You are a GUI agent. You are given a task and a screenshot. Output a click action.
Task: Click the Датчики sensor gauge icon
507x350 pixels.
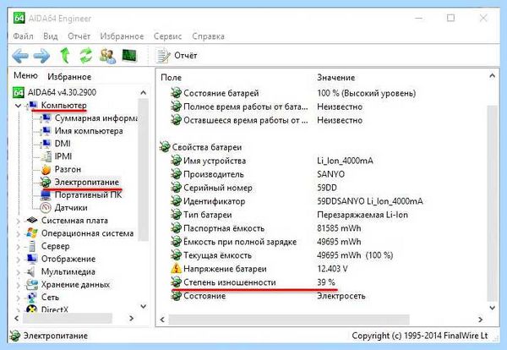pos(46,208)
